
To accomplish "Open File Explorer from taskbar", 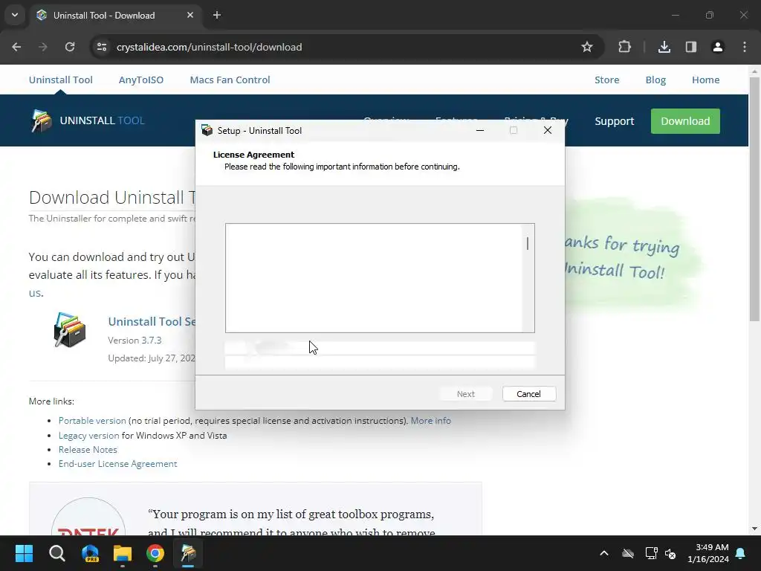I will (123, 553).
